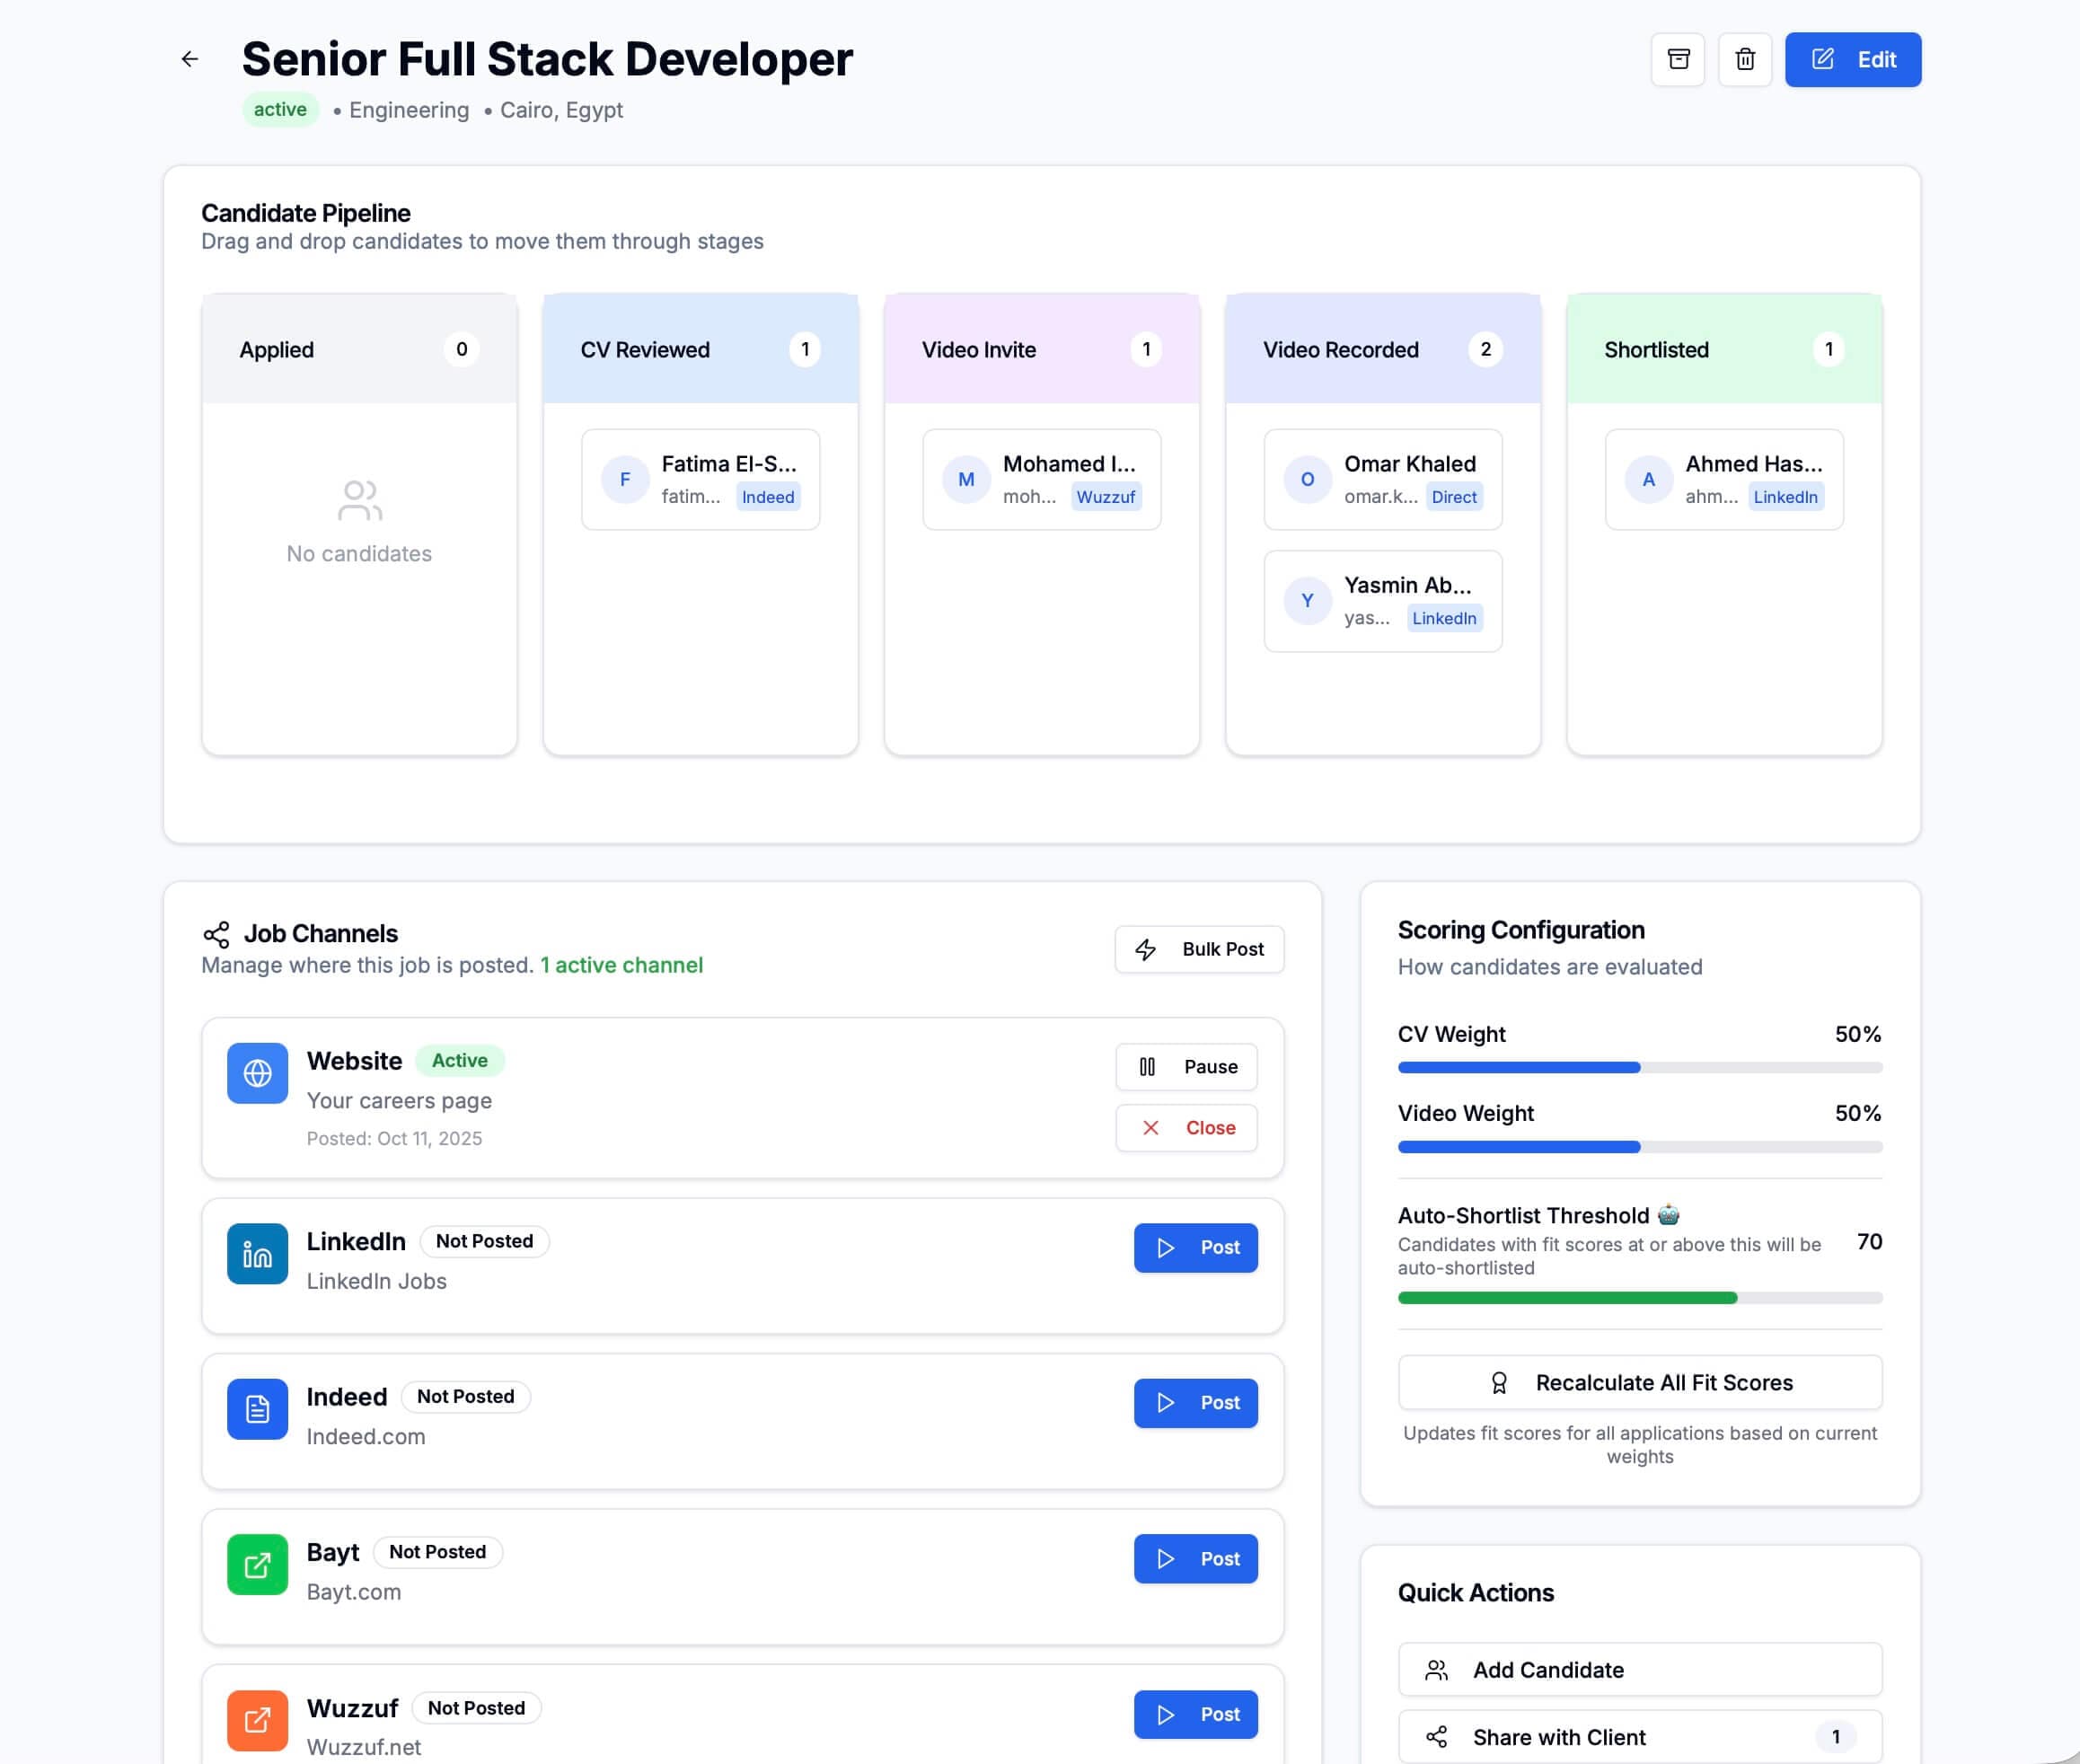
Task: Click the Job Channels share icon
Action: pyautogui.click(x=215, y=932)
